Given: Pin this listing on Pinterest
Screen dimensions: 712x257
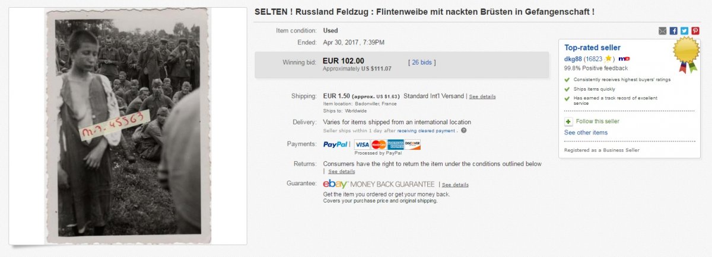Looking at the screenshot, I should 695,31.
